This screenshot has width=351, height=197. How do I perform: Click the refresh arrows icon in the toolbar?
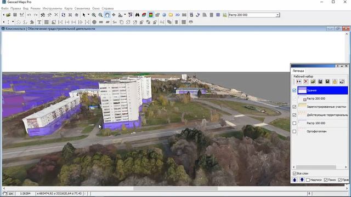pyautogui.click(x=64, y=15)
